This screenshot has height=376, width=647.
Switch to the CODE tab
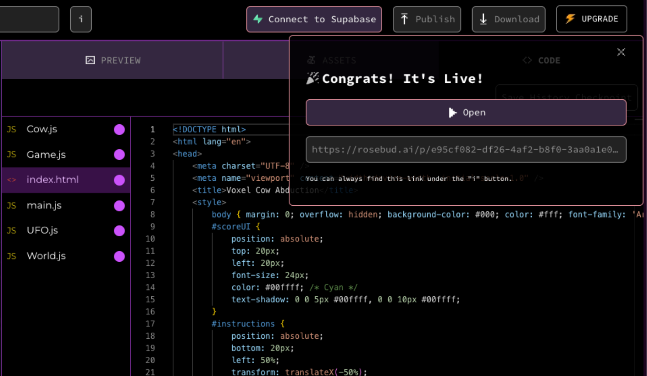(541, 60)
